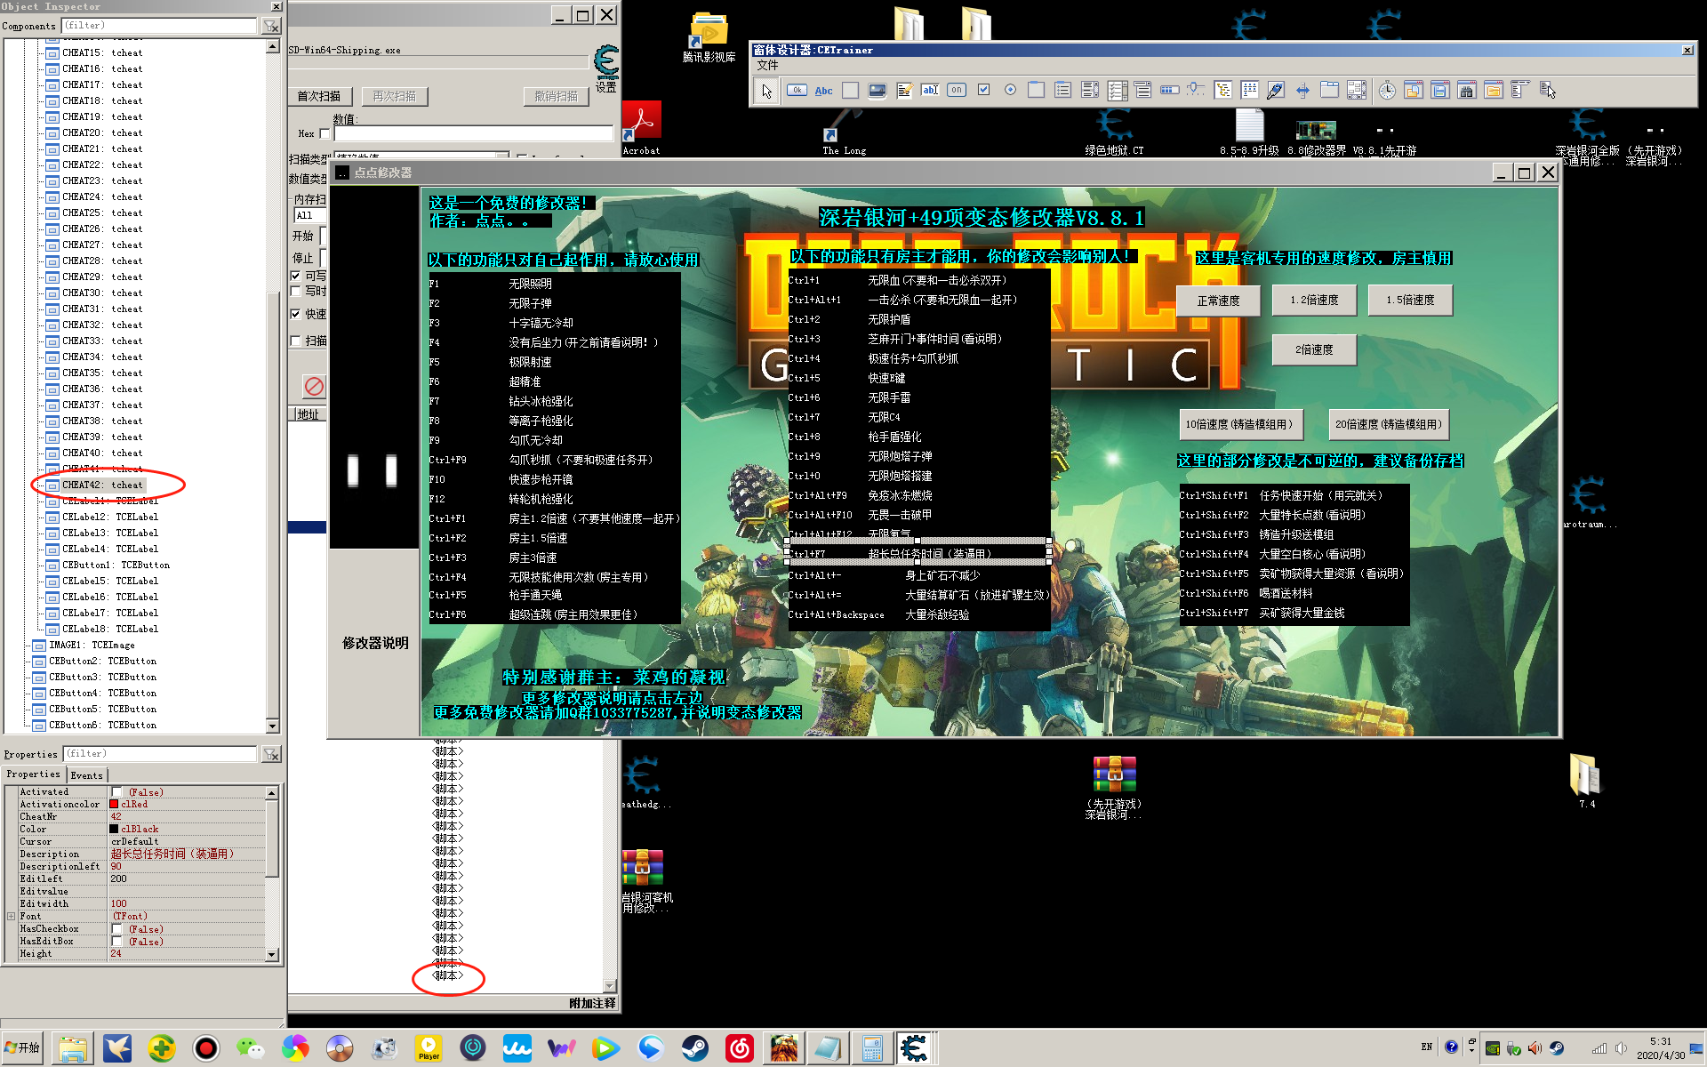Viewport: 1707px width, 1067px height.
Task: Expand the Font property node
Action: pos(11,917)
